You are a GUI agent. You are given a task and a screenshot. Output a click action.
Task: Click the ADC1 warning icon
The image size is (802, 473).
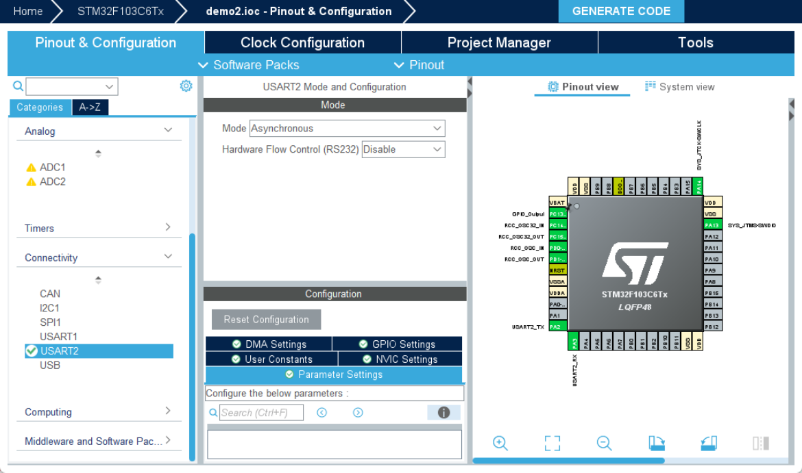(x=32, y=168)
